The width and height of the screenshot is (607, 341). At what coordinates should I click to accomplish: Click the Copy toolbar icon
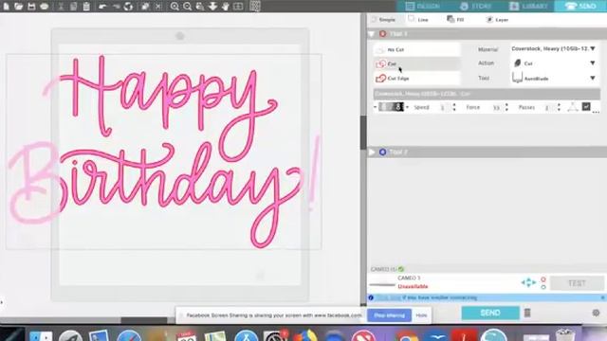(74, 7)
